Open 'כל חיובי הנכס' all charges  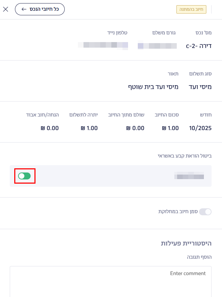click(x=40, y=9)
